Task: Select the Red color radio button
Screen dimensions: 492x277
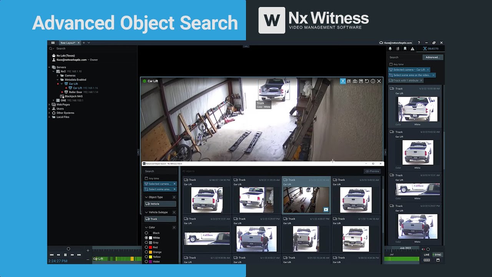Action: click(x=146, y=247)
